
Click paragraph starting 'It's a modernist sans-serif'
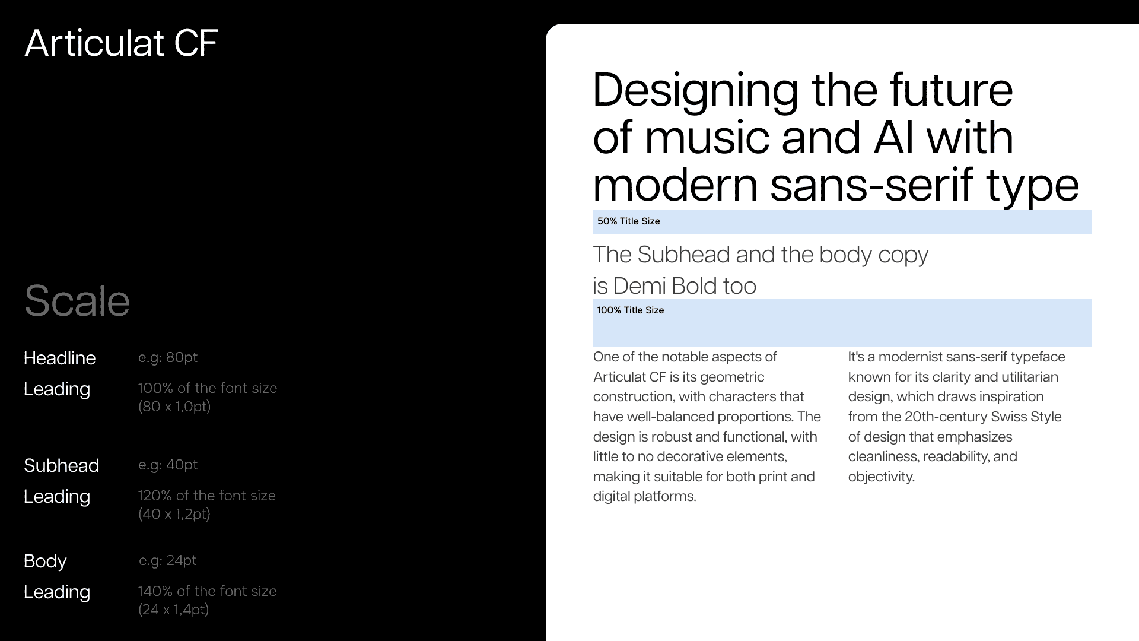(956, 417)
